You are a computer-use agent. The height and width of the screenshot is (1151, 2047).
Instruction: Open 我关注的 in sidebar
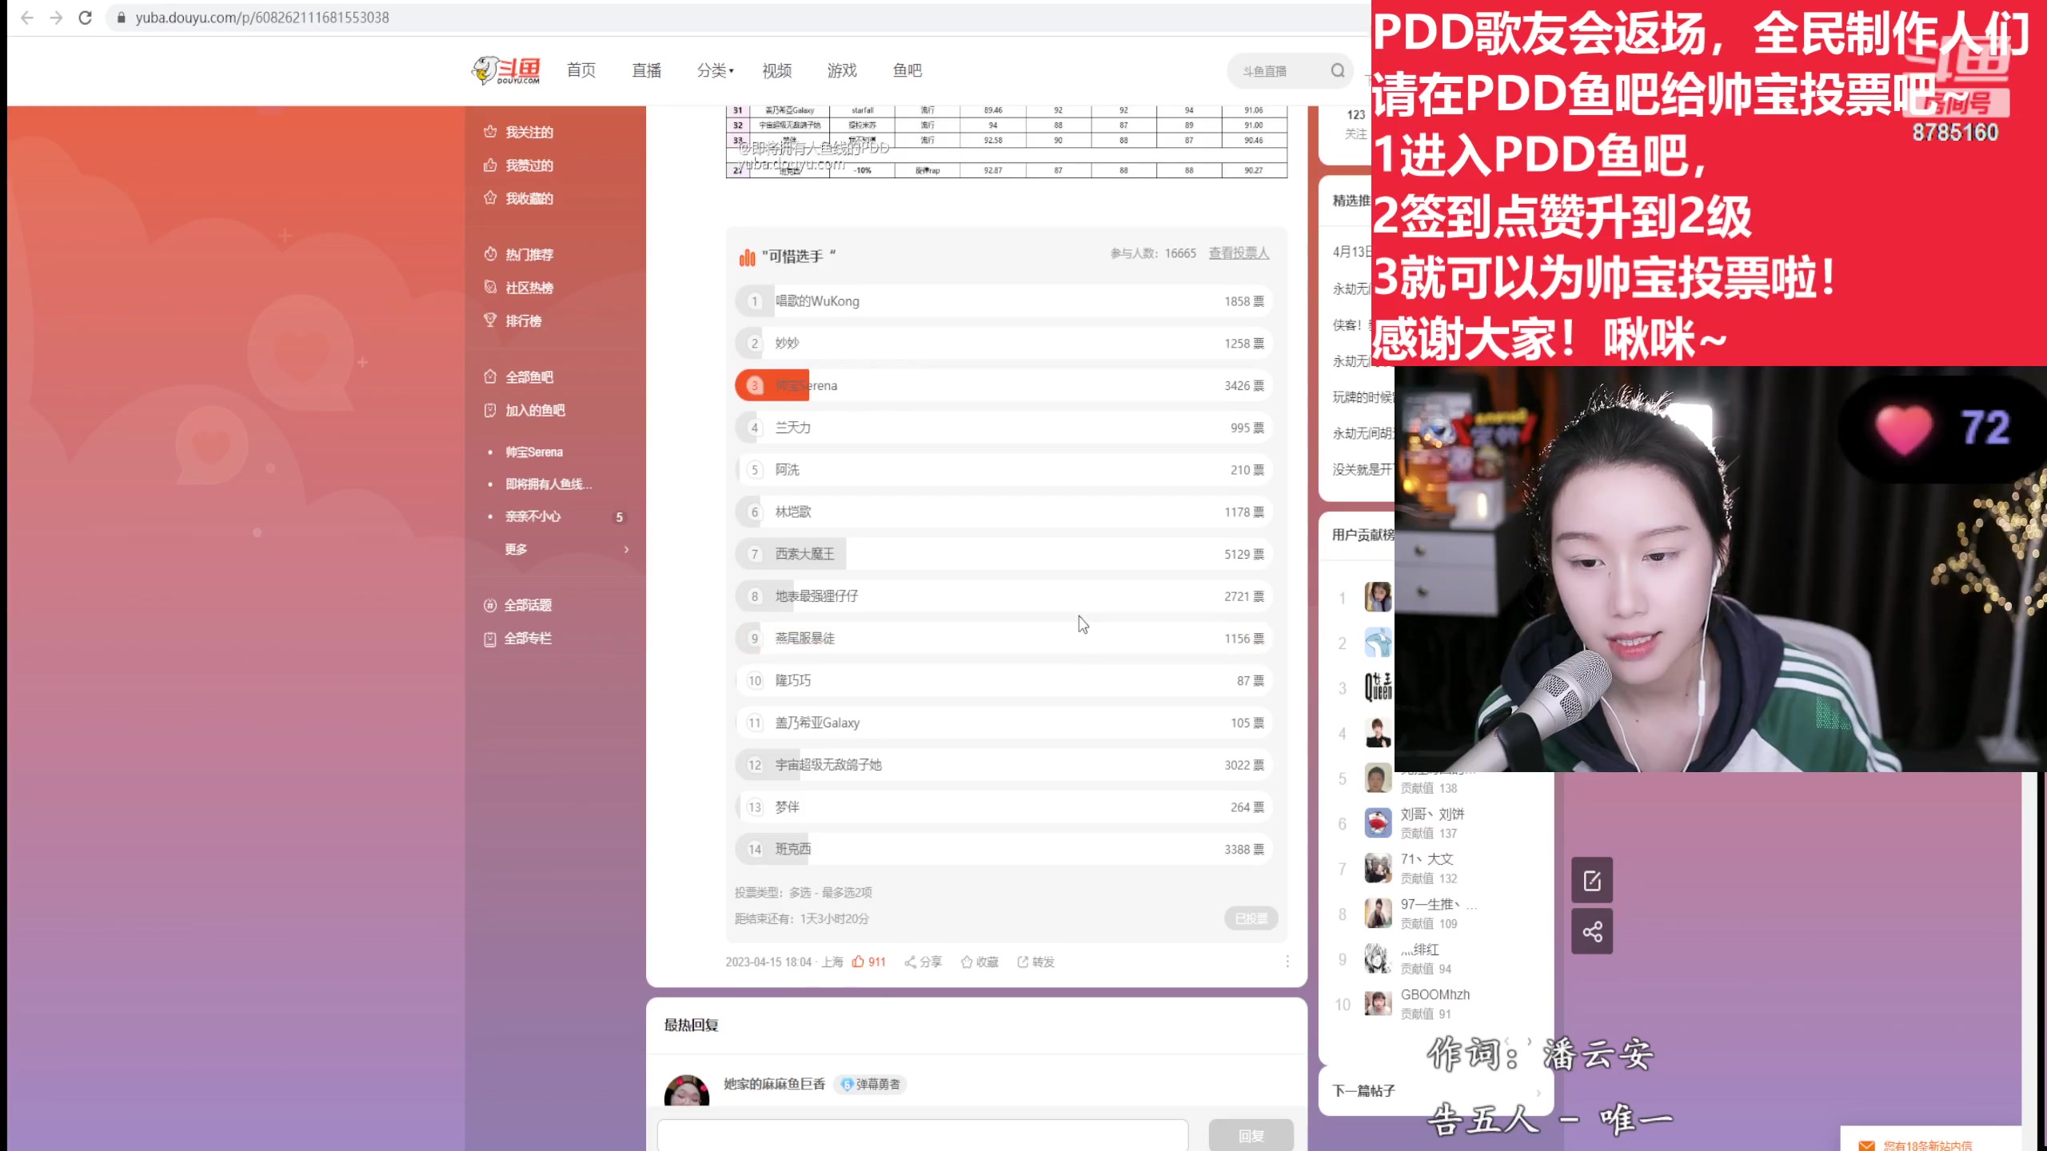[x=519, y=132]
